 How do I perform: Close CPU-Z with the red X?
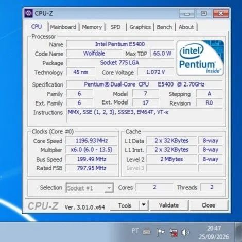(x=221, y=13)
